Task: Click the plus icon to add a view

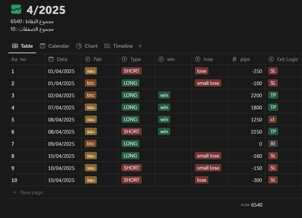Action: pyautogui.click(x=140, y=46)
